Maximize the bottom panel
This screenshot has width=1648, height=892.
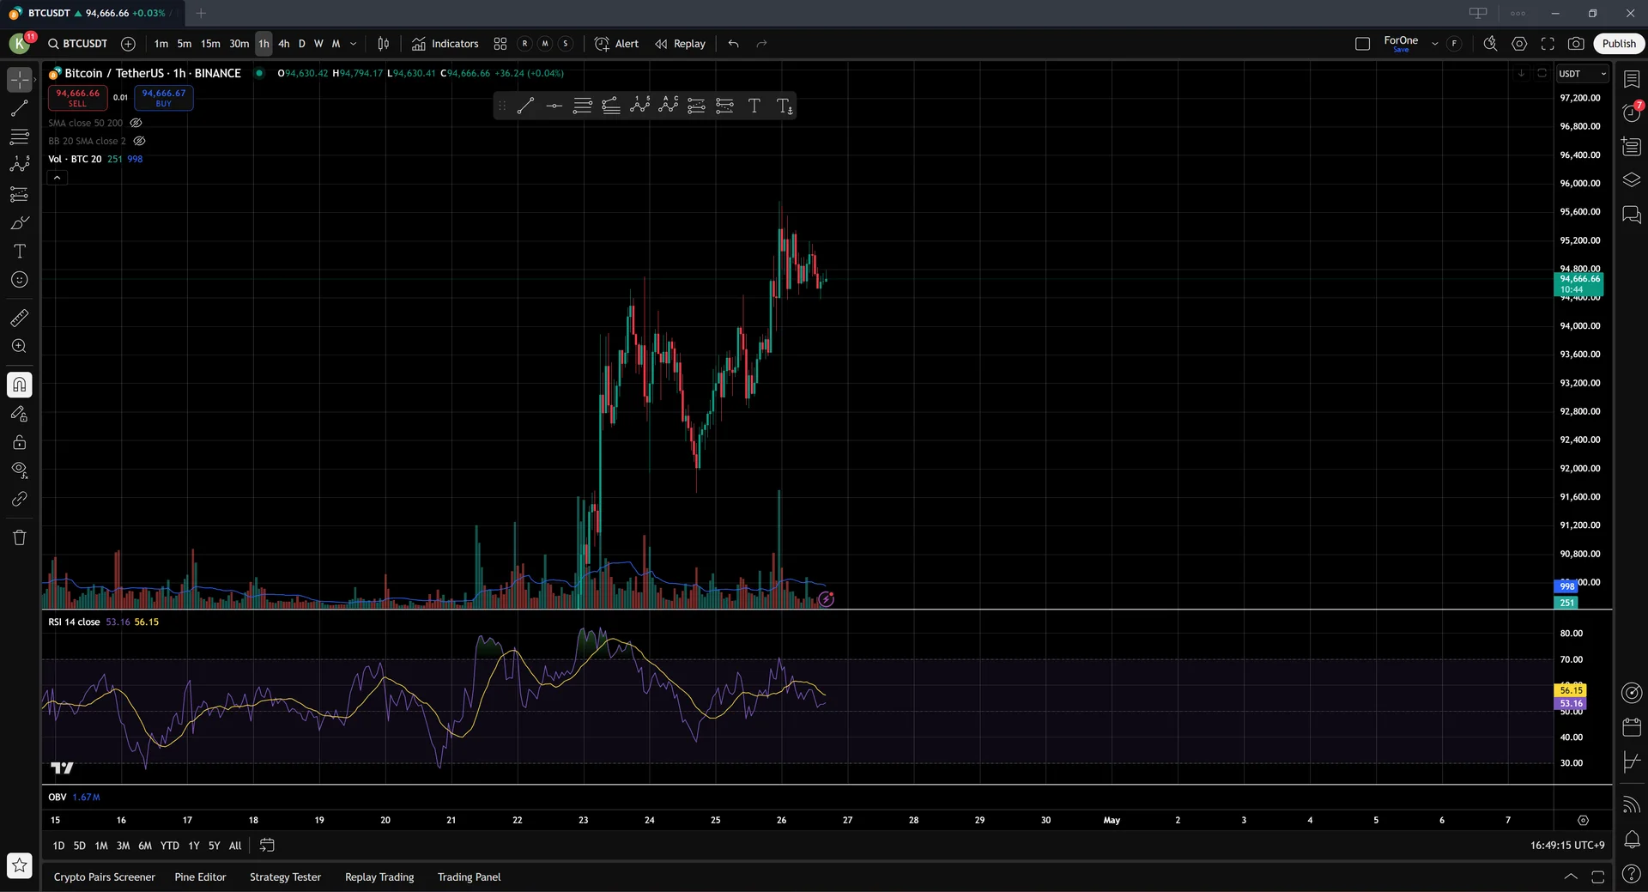(x=1597, y=877)
